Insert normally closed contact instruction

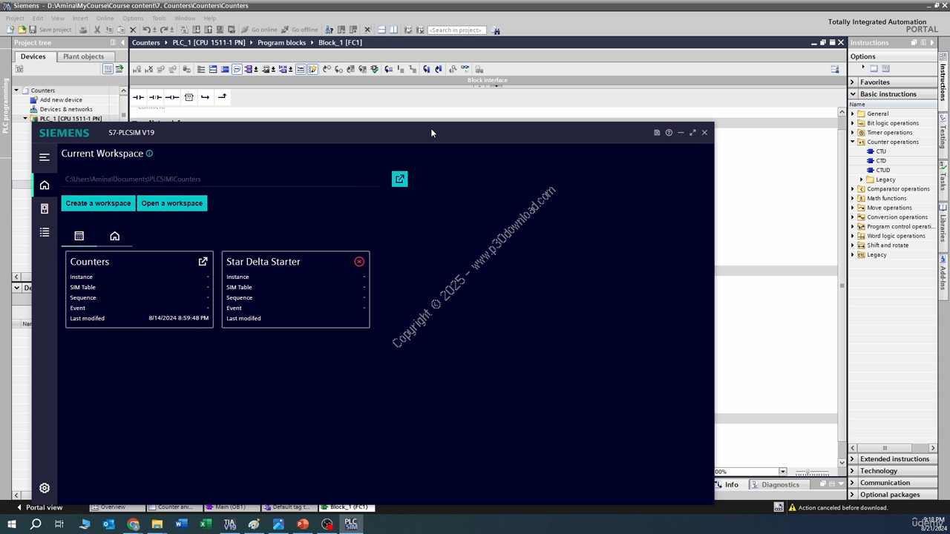155,97
